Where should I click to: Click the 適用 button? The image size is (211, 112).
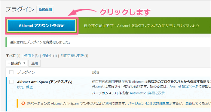(x=35, y=63)
